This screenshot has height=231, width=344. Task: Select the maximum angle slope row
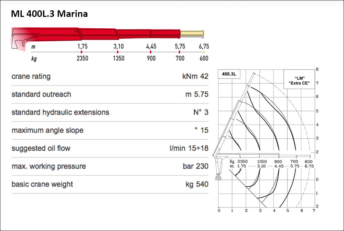point(110,131)
